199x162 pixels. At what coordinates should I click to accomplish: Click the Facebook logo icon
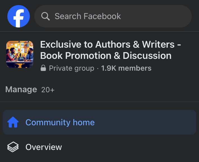pyautogui.click(x=19, y=16)
